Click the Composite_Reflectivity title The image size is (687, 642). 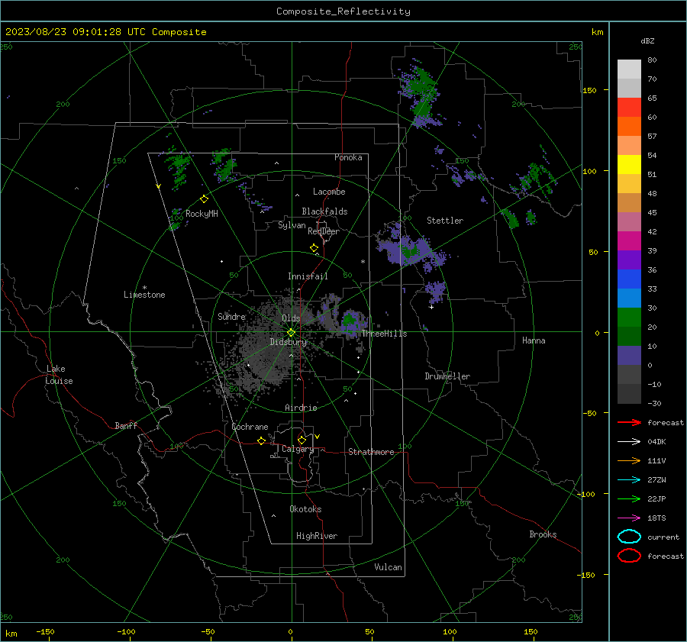(343, 11)
